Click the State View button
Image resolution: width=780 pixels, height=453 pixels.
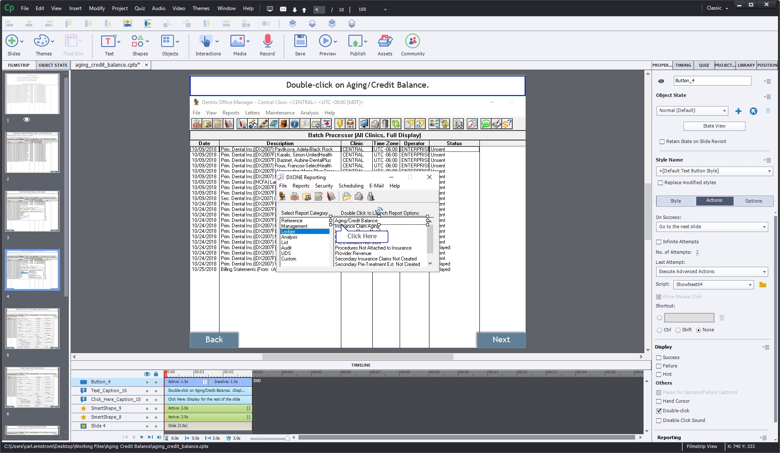tap(714, 126)
